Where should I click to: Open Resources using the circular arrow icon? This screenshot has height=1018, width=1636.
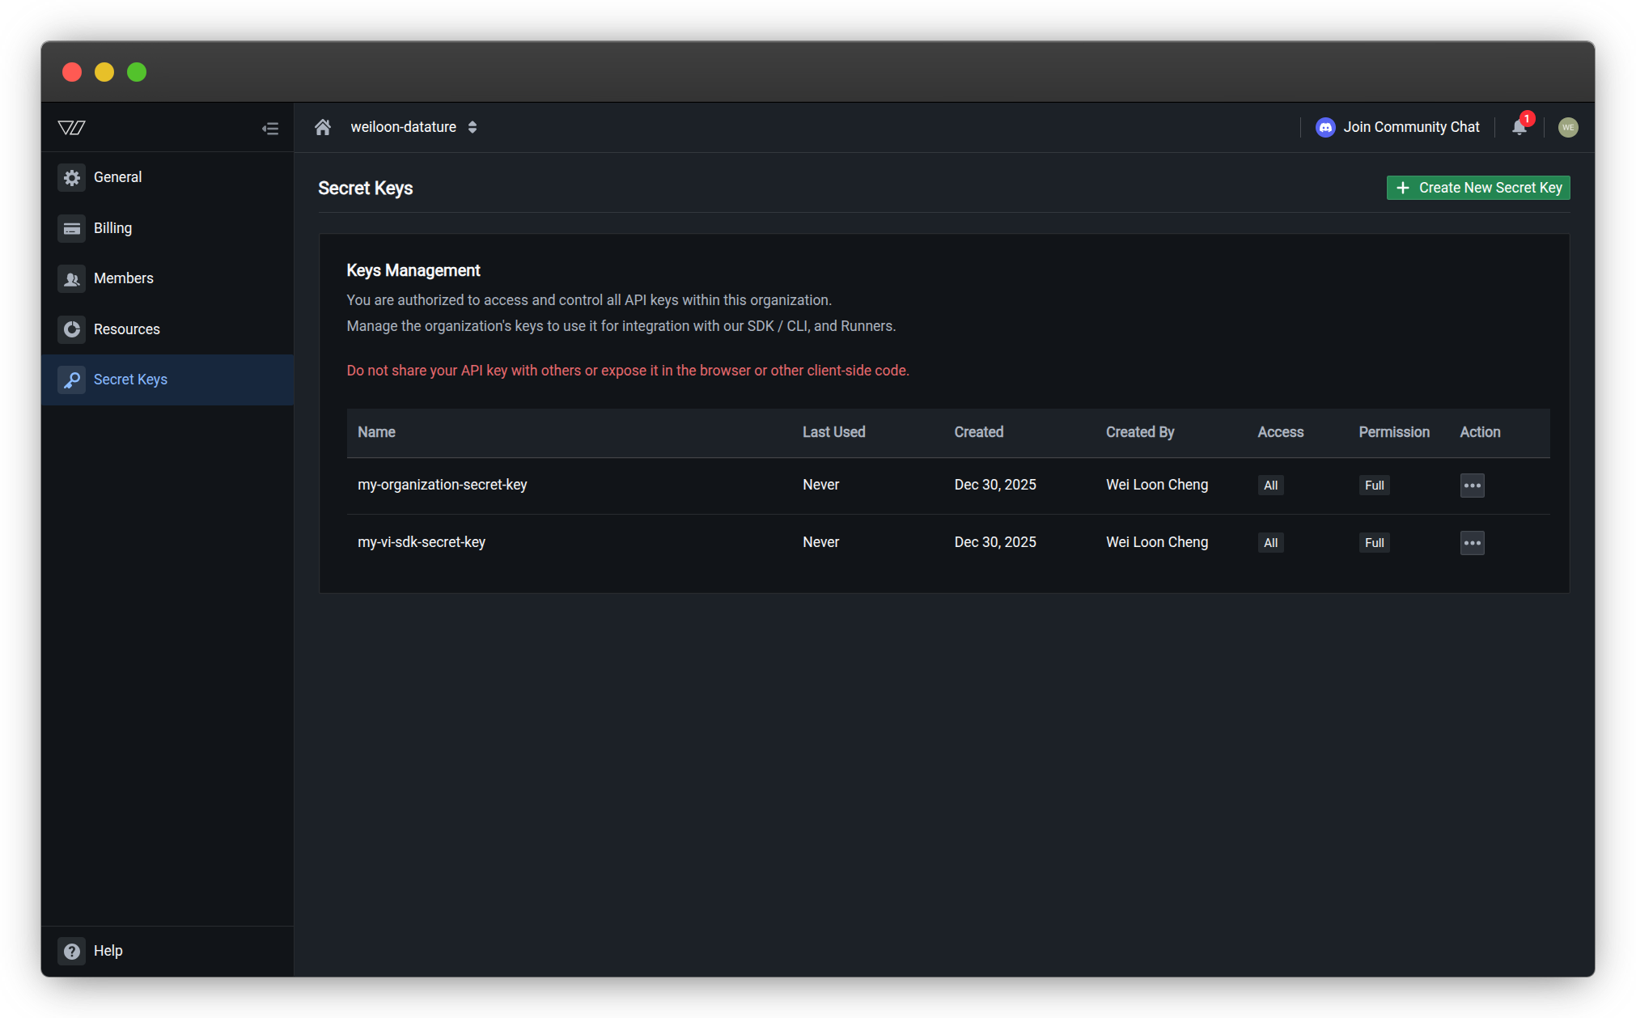pos(72,329)
